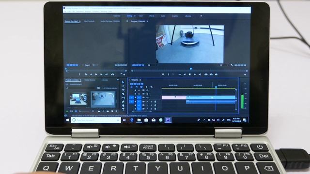Screen dimensions: 310x174
Task: Select the Hand tool
Action: click(x=123, y=105)
